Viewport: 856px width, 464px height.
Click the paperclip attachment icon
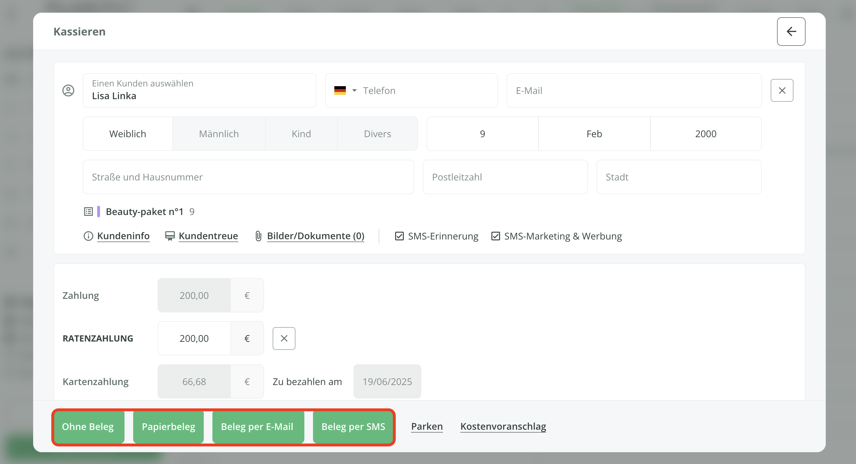(258, 236)
